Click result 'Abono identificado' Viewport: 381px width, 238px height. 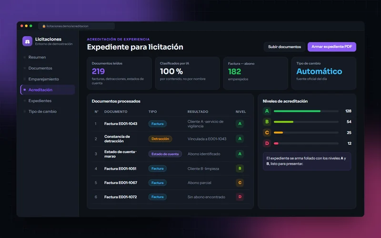point(204,154)
